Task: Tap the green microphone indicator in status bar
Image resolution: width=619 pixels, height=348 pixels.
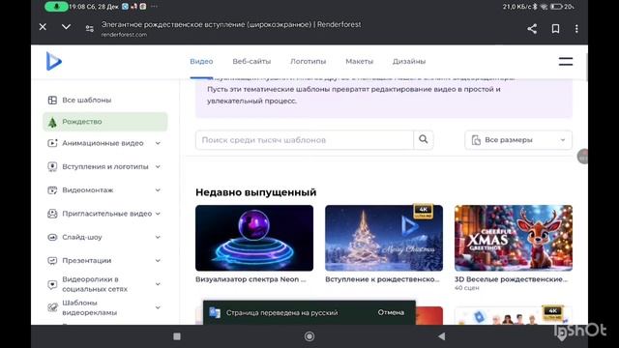Action: (56, 7)
